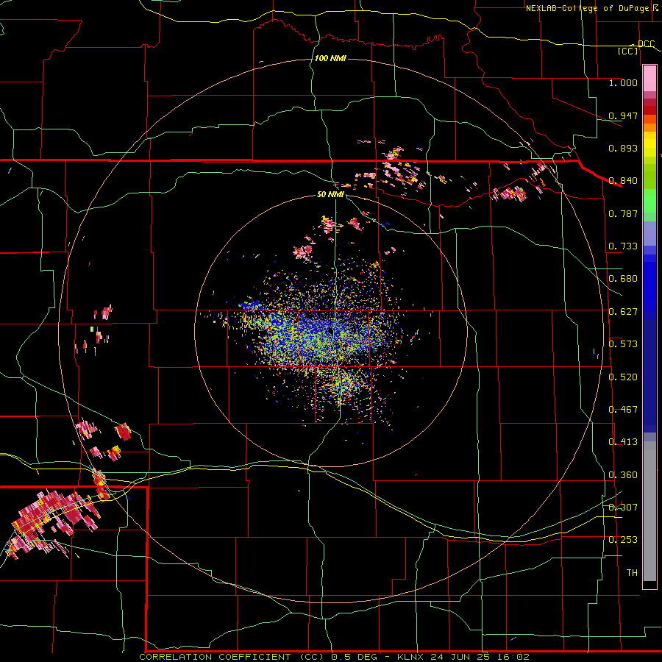Click the [CC] legend header label
The width and height of the screenshot is (662, 662).
coord(628,51)
